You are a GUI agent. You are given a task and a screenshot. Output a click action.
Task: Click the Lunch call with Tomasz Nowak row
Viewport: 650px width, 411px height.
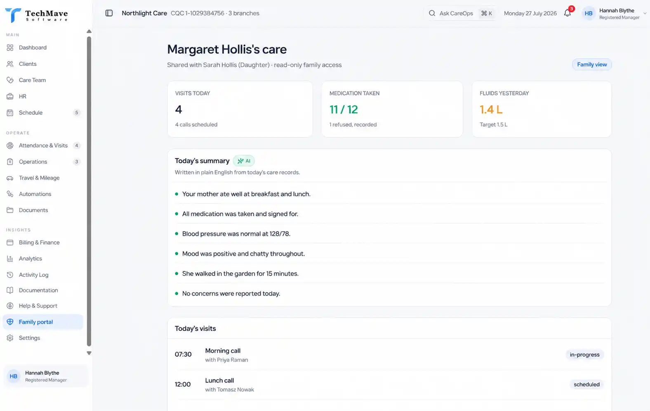[389, 385]
